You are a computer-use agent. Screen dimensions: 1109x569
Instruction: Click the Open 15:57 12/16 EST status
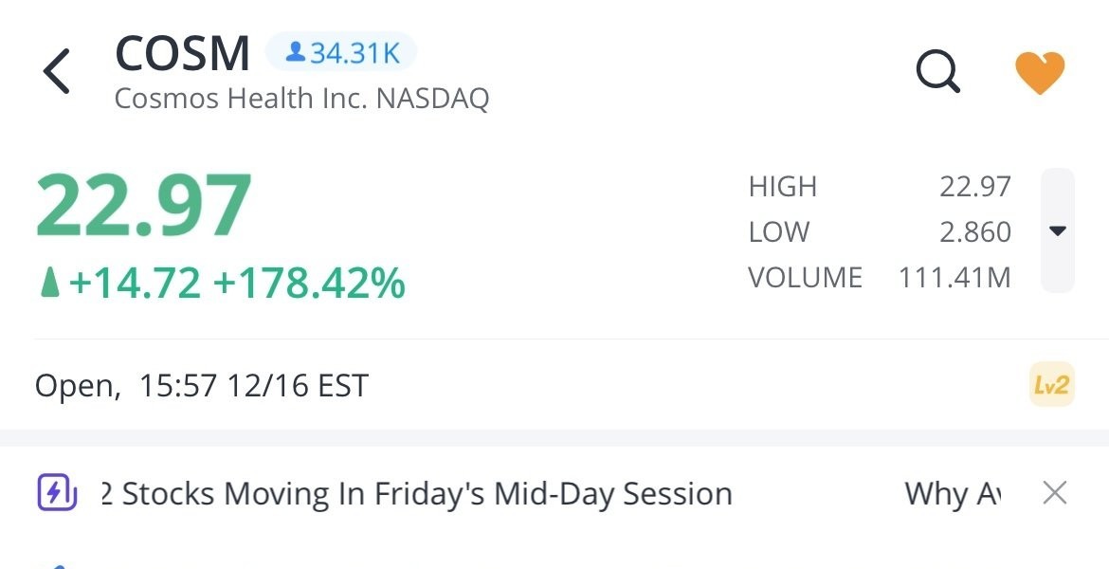[201, 386]
